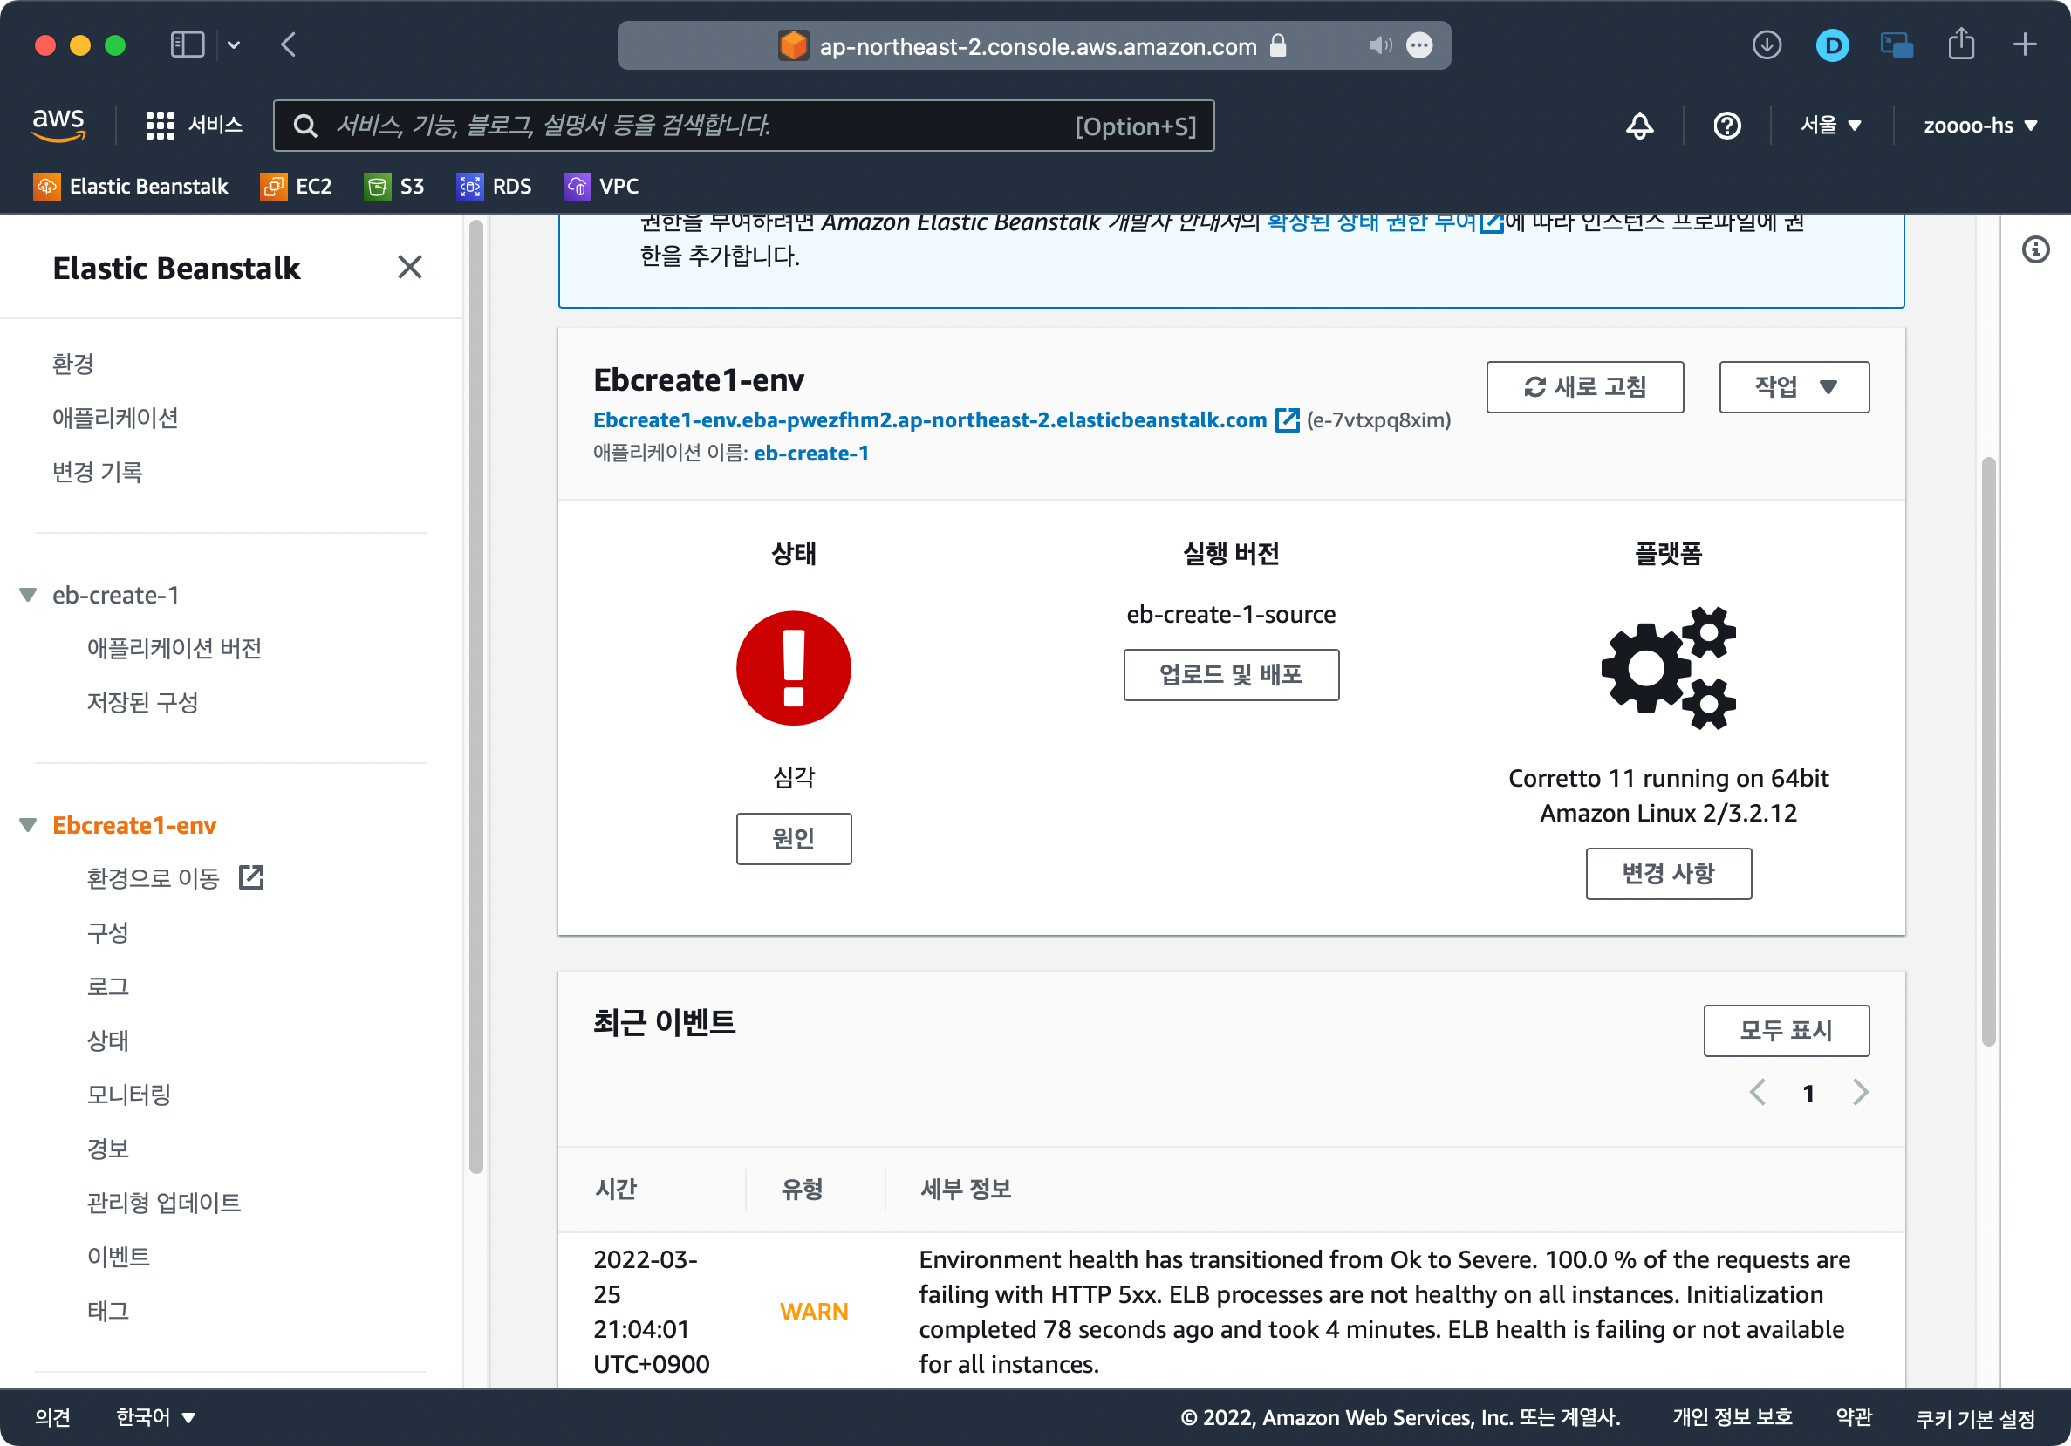This screenshot has width=2071, height=1446.
Task: Open the VPC shortcut in favorites bar
Action: 601,186
